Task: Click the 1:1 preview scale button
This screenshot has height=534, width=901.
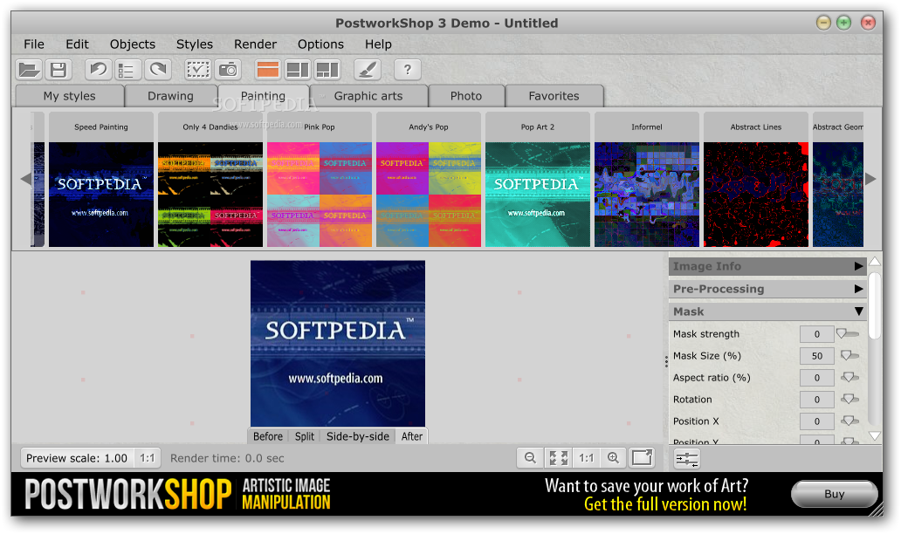Action: [x=147, y=458]
